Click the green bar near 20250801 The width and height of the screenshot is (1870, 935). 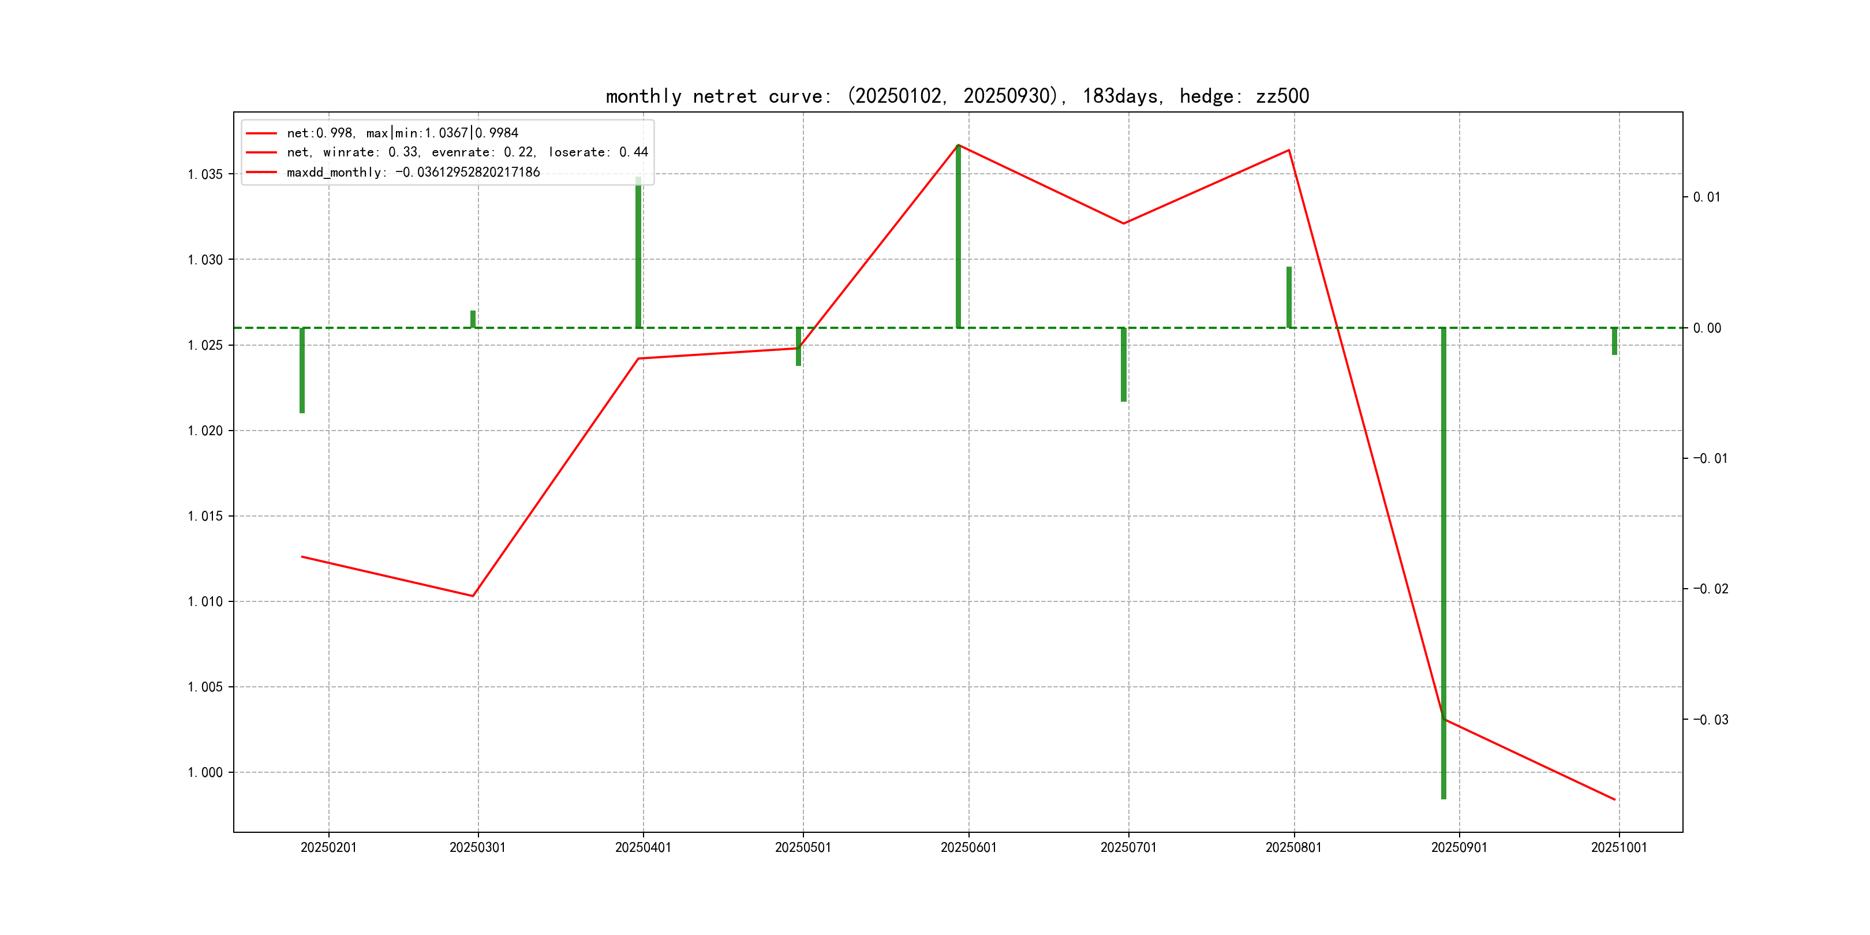pos(1289,298)
